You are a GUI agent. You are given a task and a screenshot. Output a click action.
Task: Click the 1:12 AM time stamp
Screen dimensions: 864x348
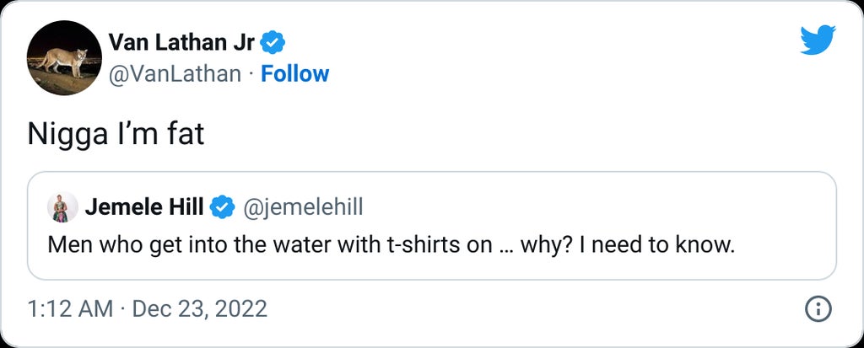pos(70,309)
